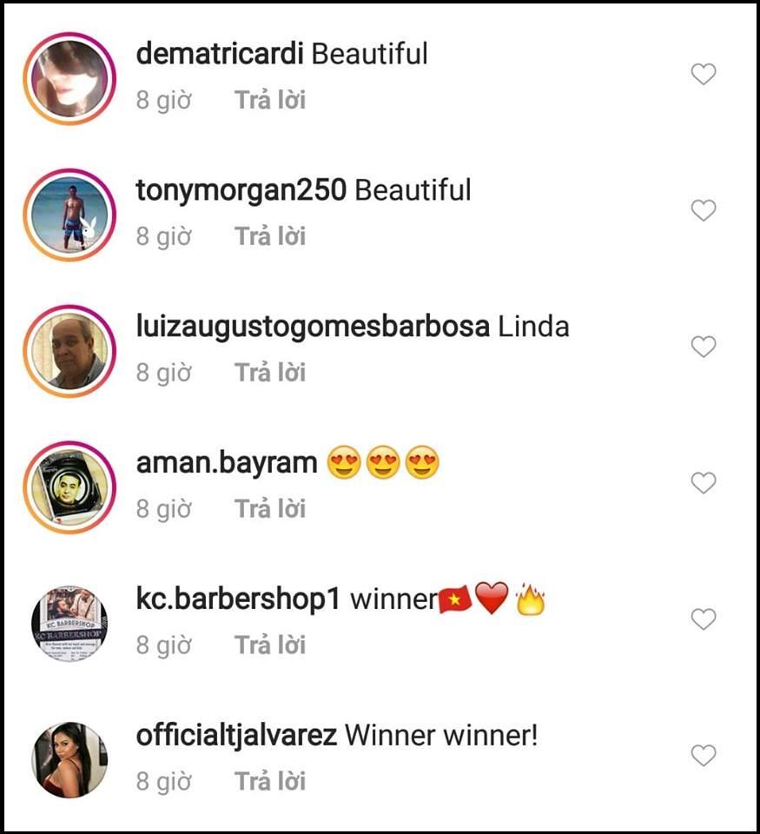Image resolution: width=760 pixels, height=834 pixels.
Task: Tap heart icon on tonymorgan250's comment
Action: point(703,210)
